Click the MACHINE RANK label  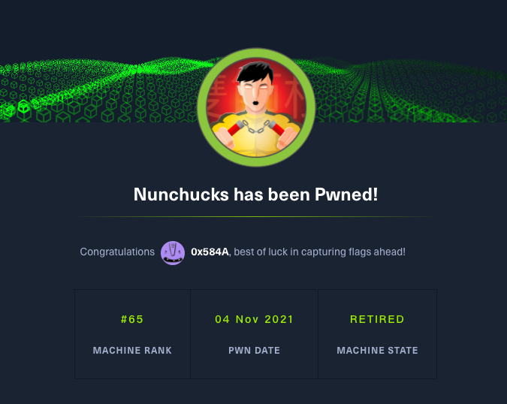pyautogui.click(x=132, y=351)
